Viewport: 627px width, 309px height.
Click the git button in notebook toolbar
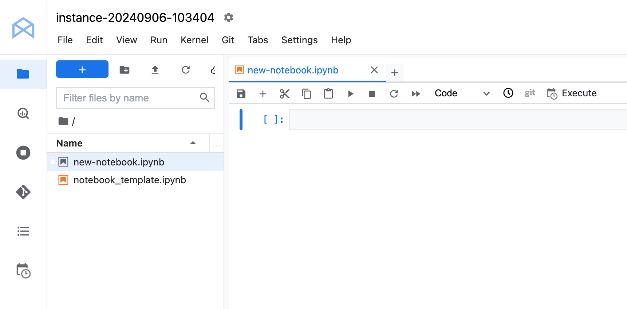click(530, 93)
